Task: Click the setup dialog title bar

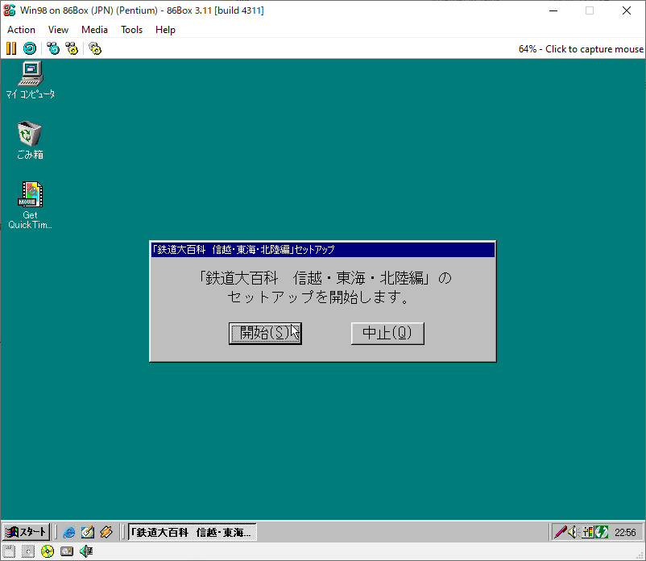Action: 322,249
